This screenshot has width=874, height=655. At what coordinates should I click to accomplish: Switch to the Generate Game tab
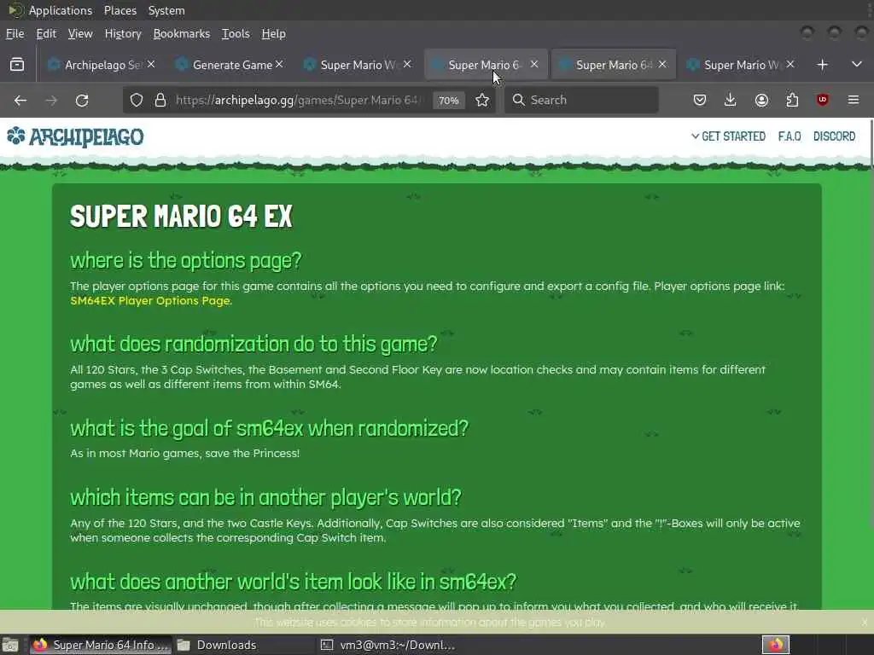point(231,65)
